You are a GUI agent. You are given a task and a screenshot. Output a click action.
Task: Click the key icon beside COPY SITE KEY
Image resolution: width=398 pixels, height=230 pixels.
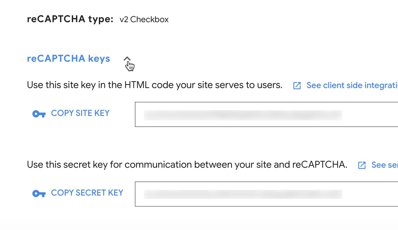click(x=39, y=114)
